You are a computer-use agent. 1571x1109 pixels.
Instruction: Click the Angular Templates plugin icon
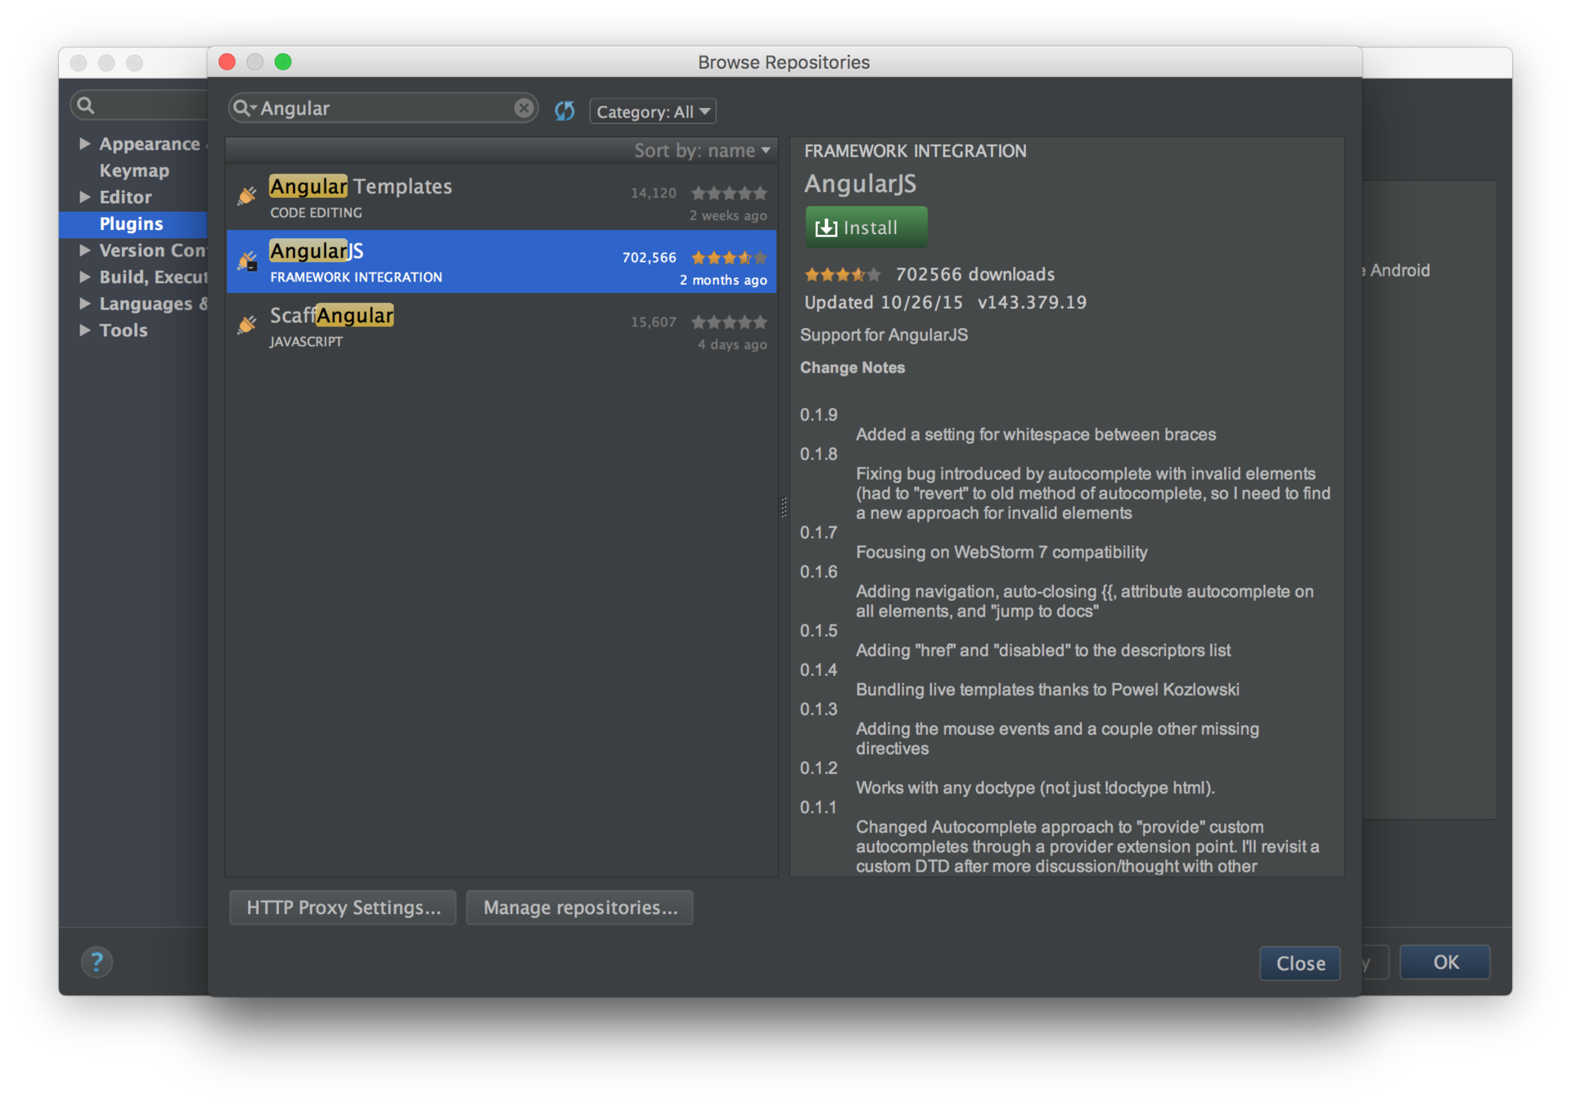click(247, 196)
